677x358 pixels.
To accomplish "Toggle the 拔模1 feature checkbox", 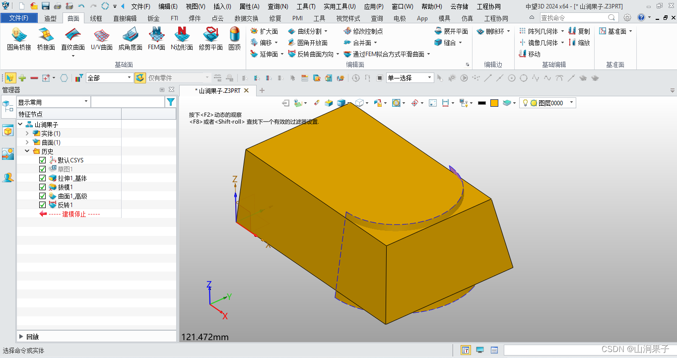I will (42, 187).
